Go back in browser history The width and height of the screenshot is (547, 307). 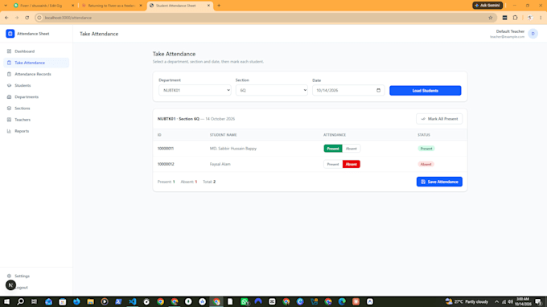coord(6,18)
